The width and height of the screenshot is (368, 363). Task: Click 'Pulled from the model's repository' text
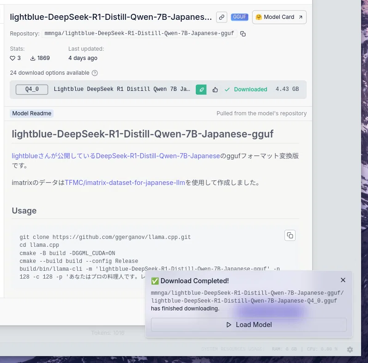click(261, 113)
